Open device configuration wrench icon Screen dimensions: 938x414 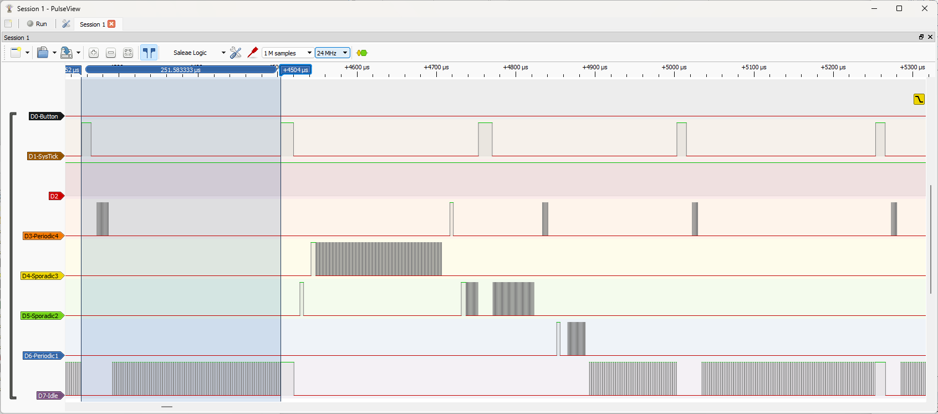point(236,53)
